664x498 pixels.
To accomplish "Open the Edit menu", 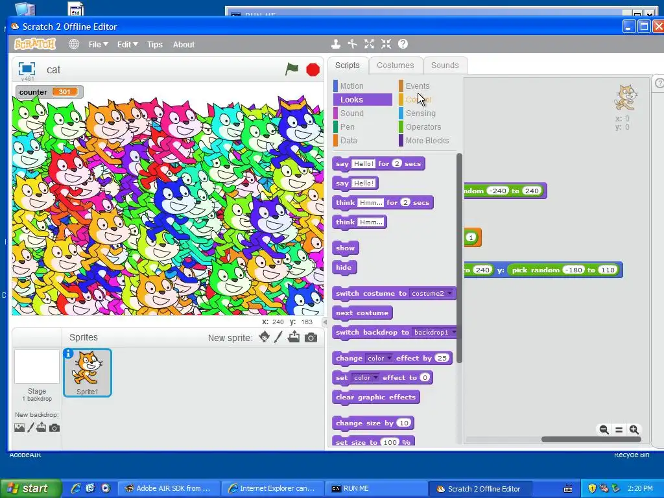I will point(128,45).
